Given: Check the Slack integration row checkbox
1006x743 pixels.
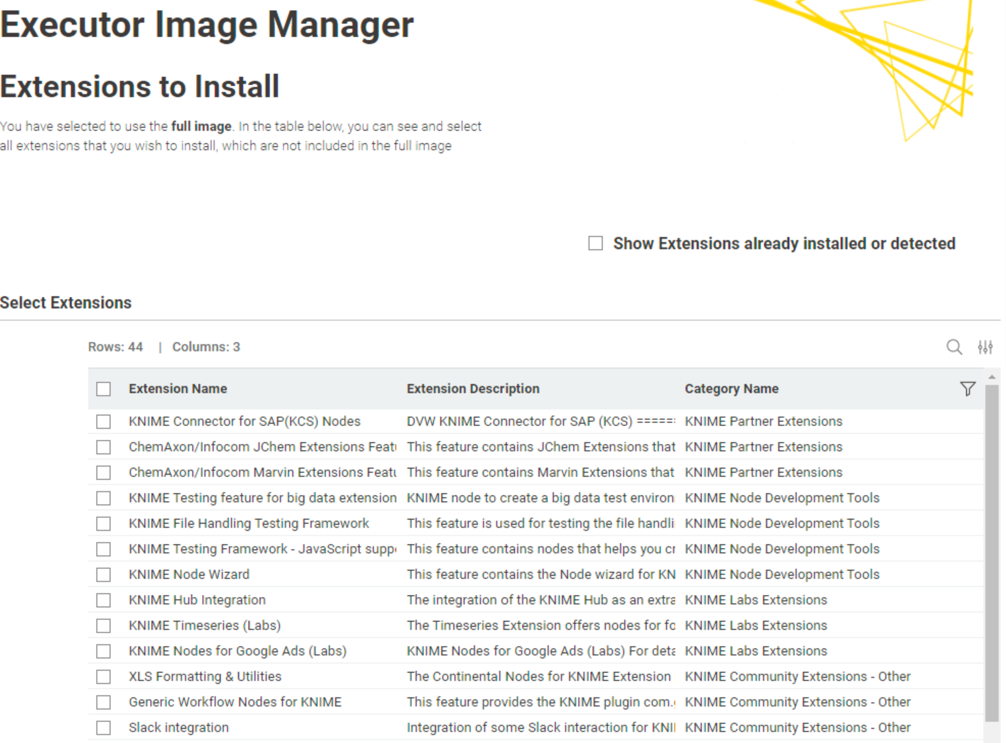Looking at the screenshot, I should pos(103,728).
